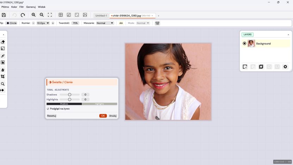Image resolution: width=293 pixels, height=165 pixels.
Task: Add a new document tab with plus
Action: 158,16
